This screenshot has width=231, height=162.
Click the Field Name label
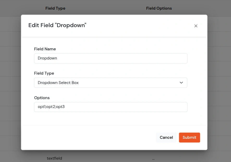coord(45,49)
